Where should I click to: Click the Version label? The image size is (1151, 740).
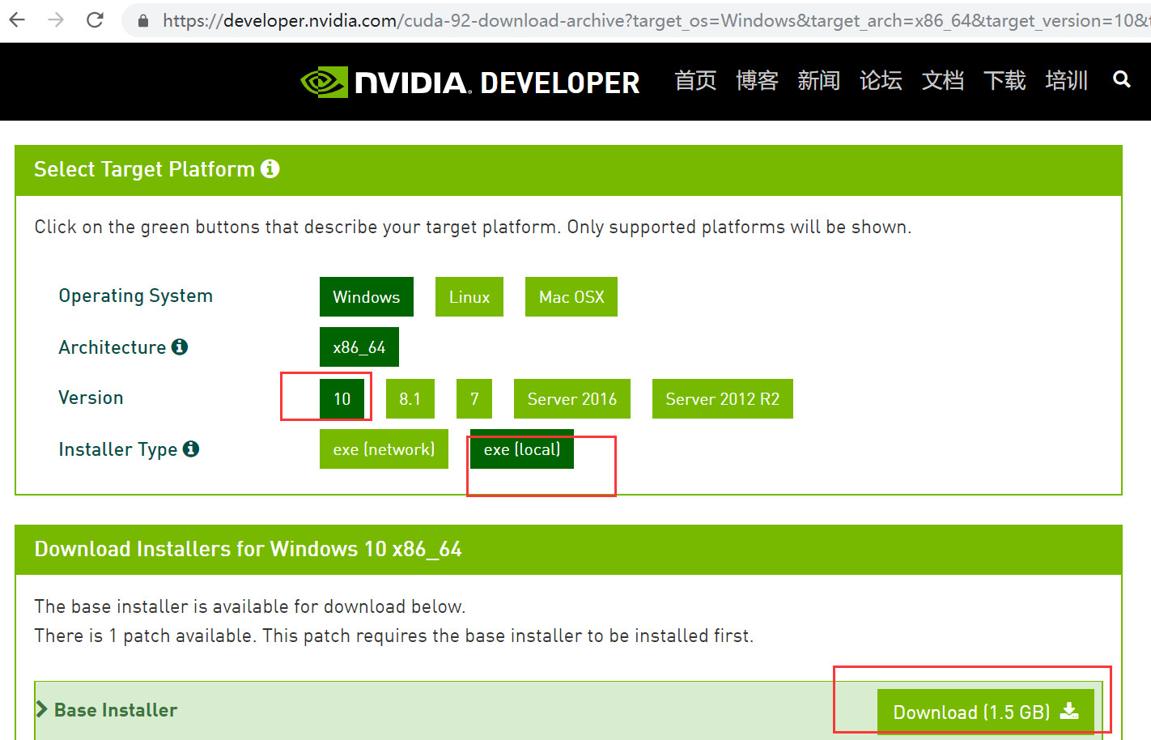click(91, 398)
